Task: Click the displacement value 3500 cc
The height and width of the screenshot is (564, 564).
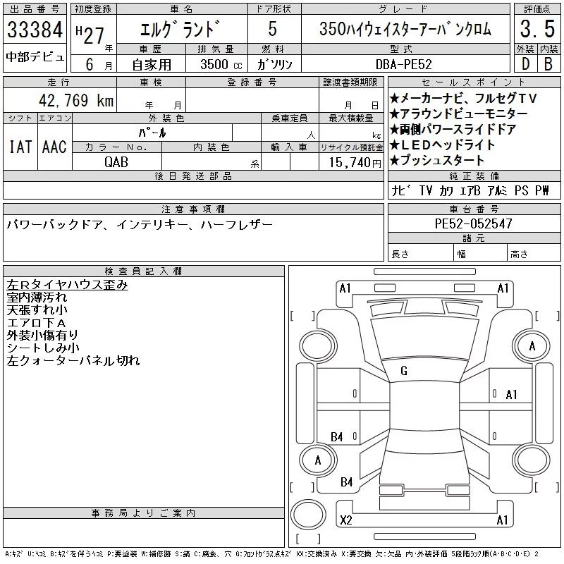Action: pos(221,64)
